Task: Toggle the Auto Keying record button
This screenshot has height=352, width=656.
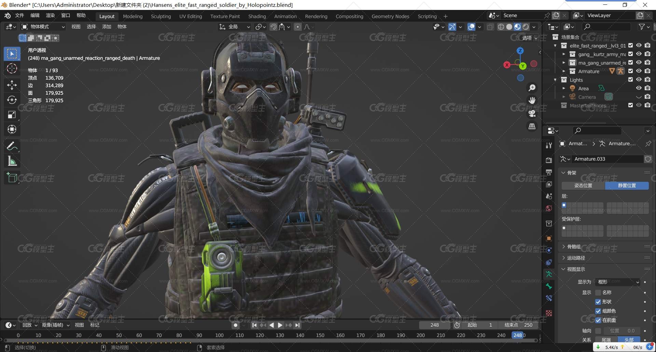Action: coord(235,325)
